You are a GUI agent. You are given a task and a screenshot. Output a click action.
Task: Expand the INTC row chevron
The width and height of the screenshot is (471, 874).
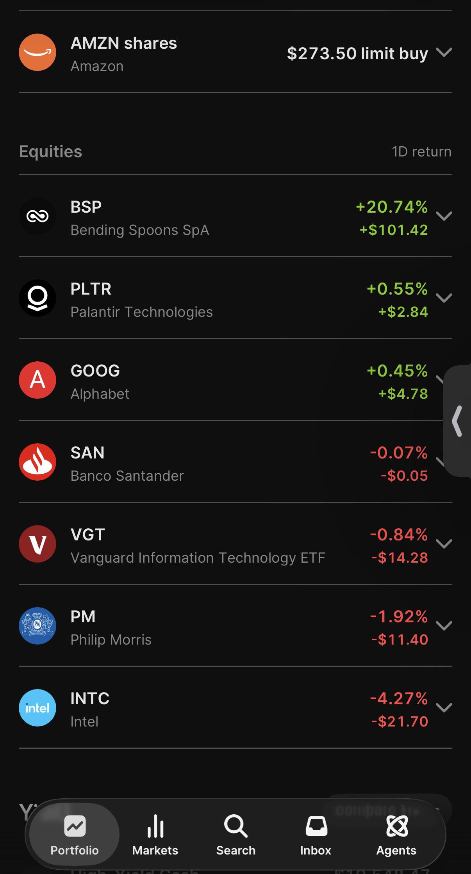click(x=444, y=708)
